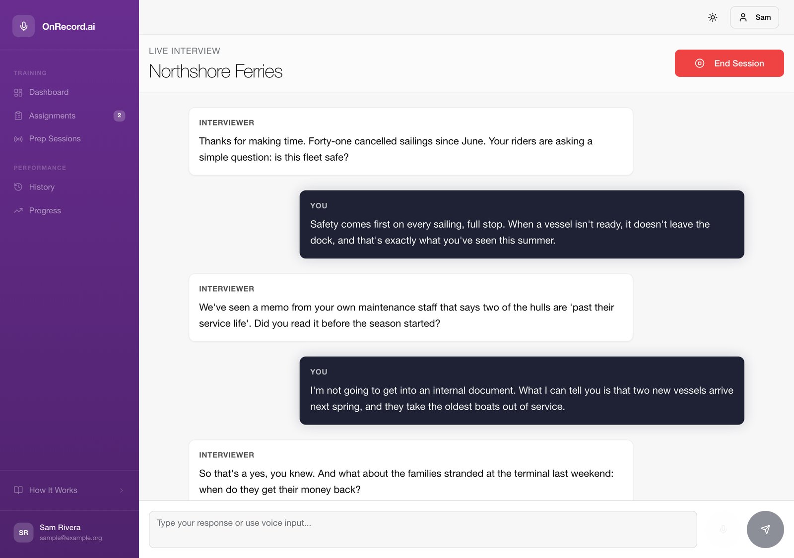Image resolution: width=794 pixels, height=558 pixels.
Task: Send the response with the paper-plane button
Action: click(x=765, y=529)
